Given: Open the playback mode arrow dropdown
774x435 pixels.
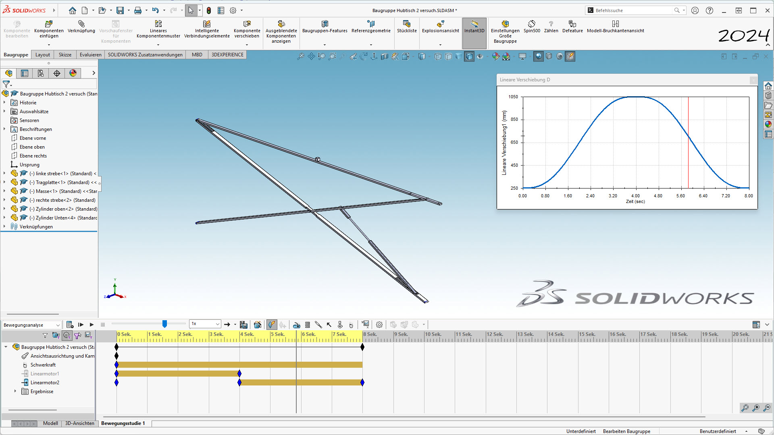Looking at the screenshot, I should point(235,325).
